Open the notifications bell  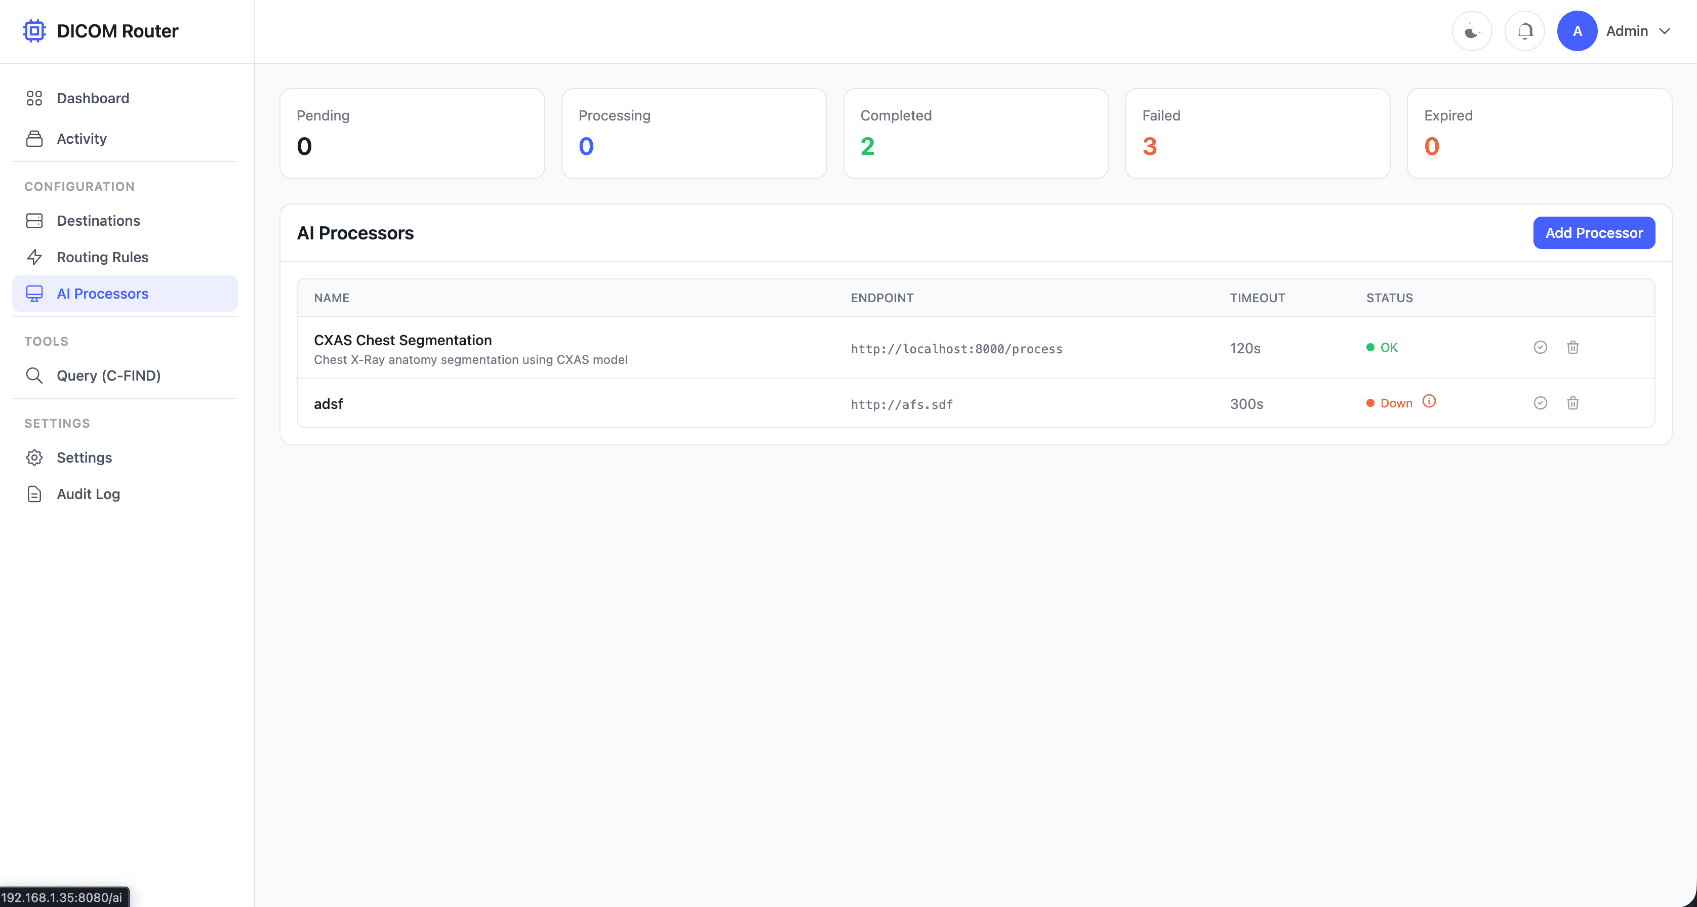tap(1524, 30)
